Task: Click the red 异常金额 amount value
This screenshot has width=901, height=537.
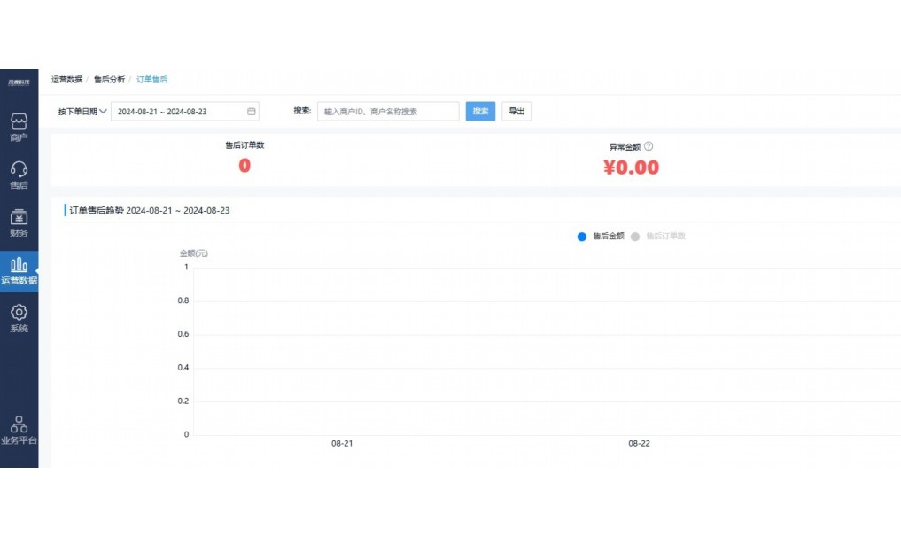Action: [631, 167]
